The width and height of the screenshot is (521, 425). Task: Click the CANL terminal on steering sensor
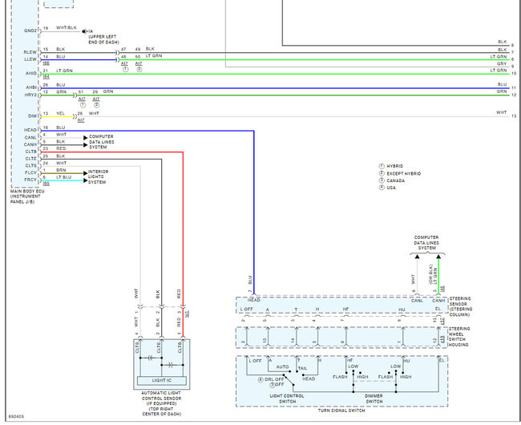click(x=417, y=301)
